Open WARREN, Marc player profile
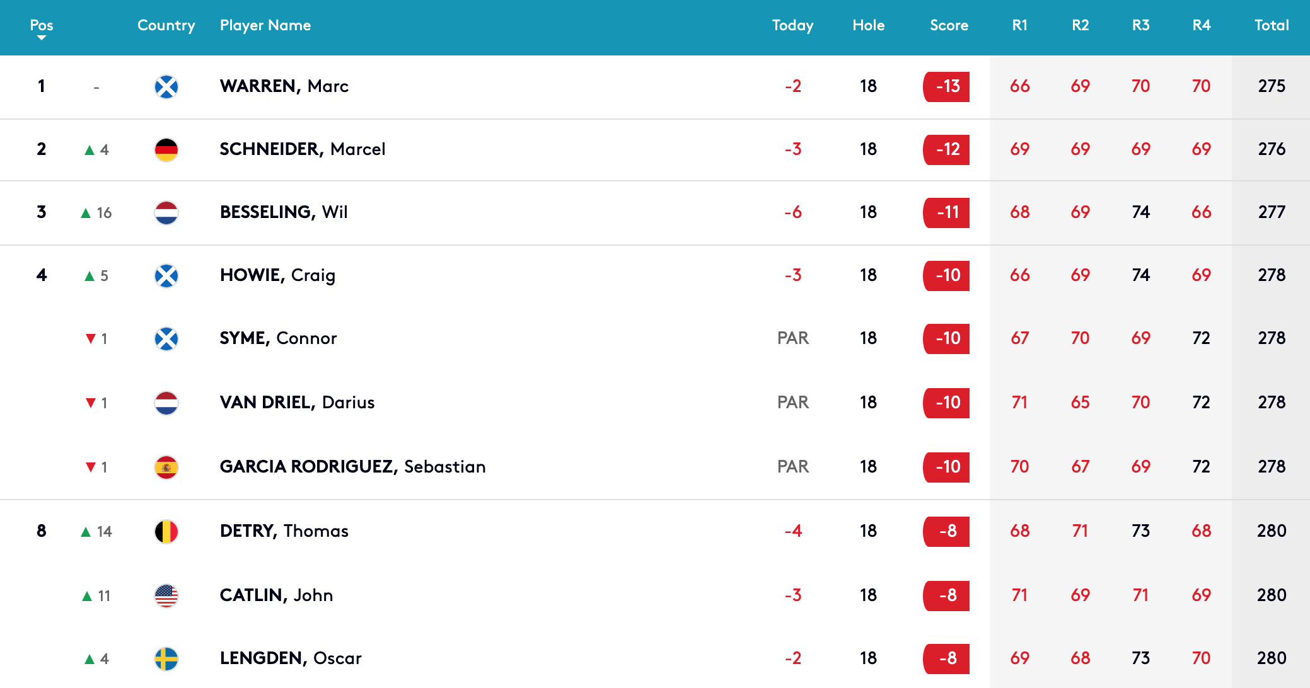The image size is (1310, 688). pos(284,86)
